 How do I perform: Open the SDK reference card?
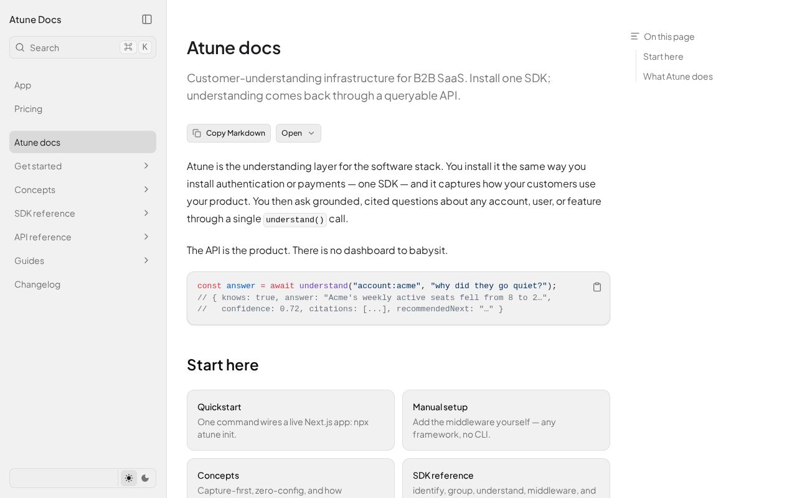point(506,479)
